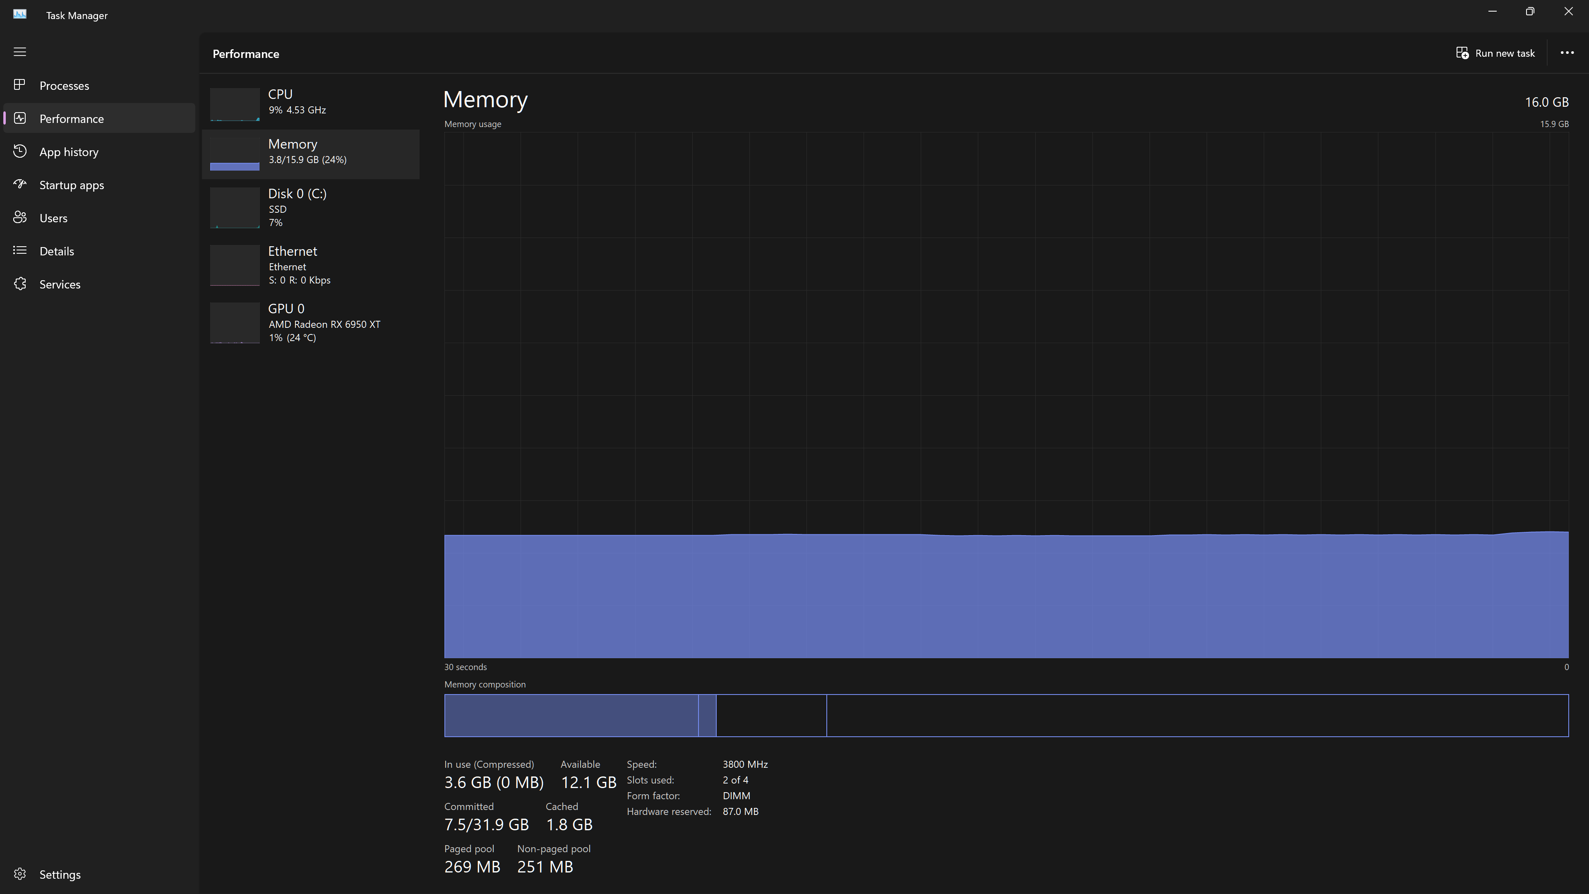Click the Run new task button label
This screenshot has width=1589, height=894.
pos(1505,53)
